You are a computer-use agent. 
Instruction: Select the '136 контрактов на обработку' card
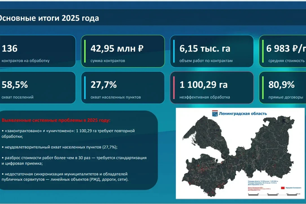click(x=37, y=51)
